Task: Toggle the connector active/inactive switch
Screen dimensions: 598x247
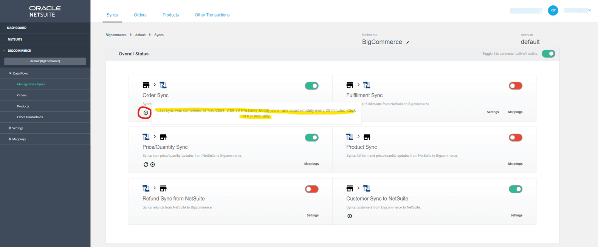Action: [548, 54]
